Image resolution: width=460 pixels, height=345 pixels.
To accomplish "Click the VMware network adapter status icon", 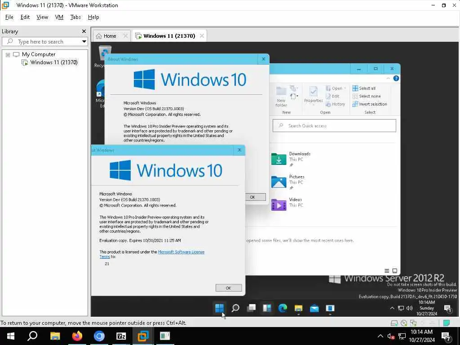I will (x=413, y=323).
